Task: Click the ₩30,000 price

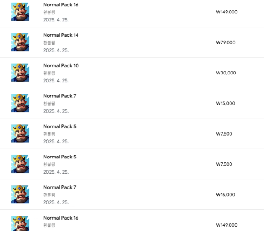Action: pyautogui.click(x=226, y=73)
